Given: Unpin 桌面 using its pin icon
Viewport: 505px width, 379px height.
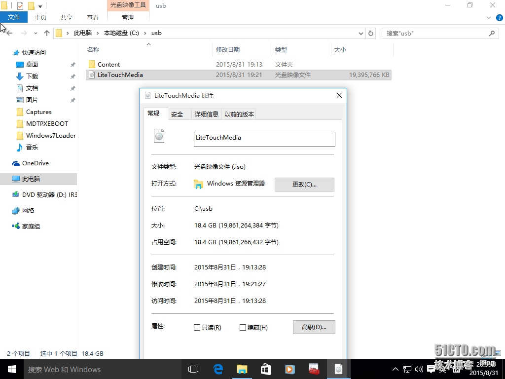Looking at the screenshot, I should [x=73, y=65].
